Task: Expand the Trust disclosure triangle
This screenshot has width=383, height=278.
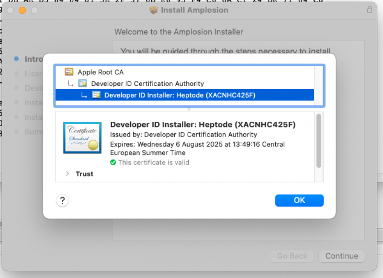Action: coord(67,174)
